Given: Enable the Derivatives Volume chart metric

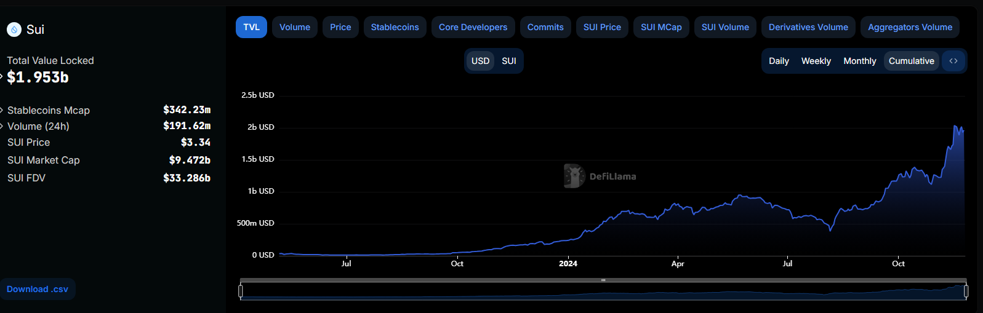Looking at the screenshot, I should click(x=808, y=27).
